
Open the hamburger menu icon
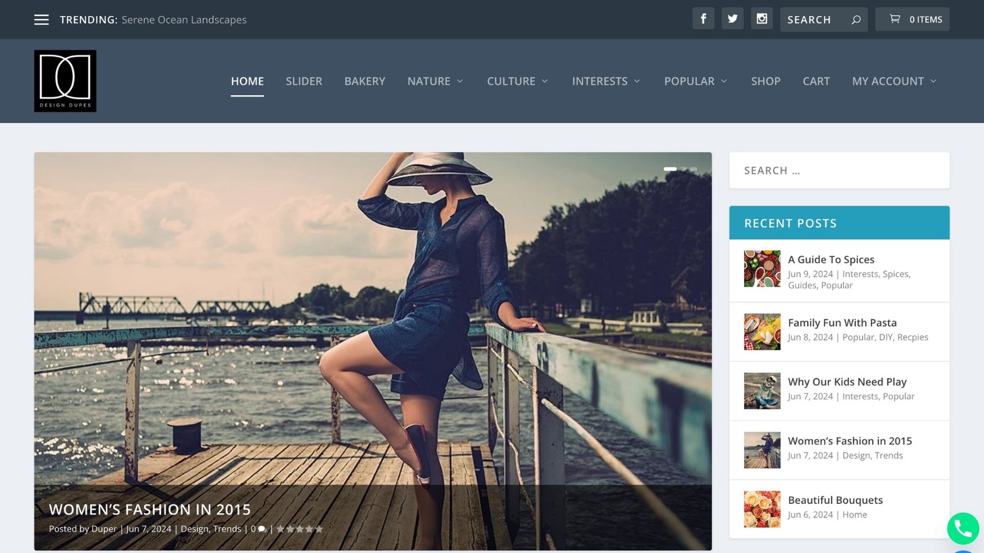click(x=41, y=20)
